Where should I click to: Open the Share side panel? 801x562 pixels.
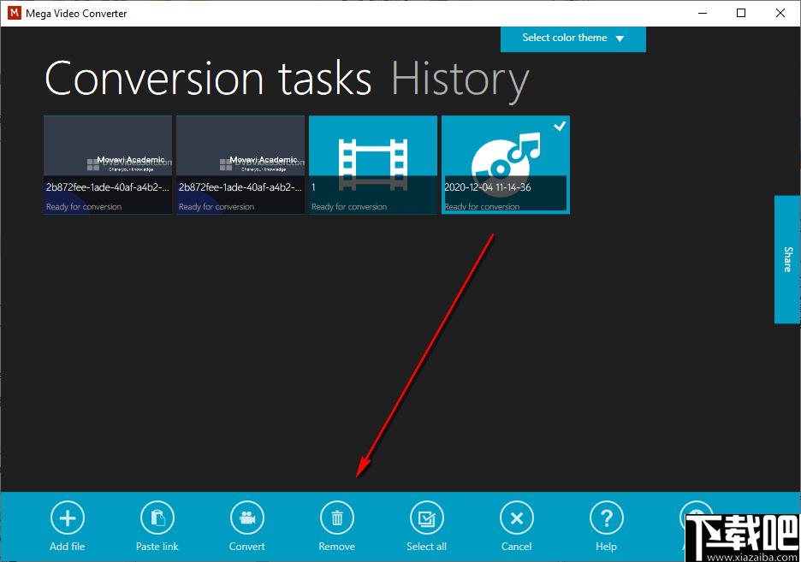pos(787,259)
